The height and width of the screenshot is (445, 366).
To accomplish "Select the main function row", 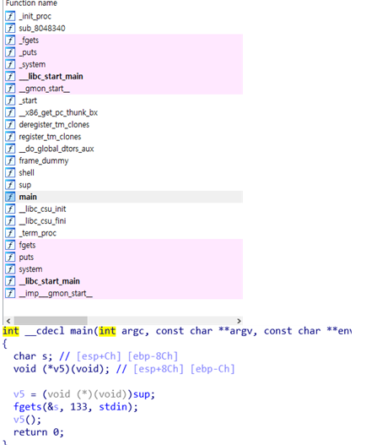I will pyautogui.click(x=123, y=197).
